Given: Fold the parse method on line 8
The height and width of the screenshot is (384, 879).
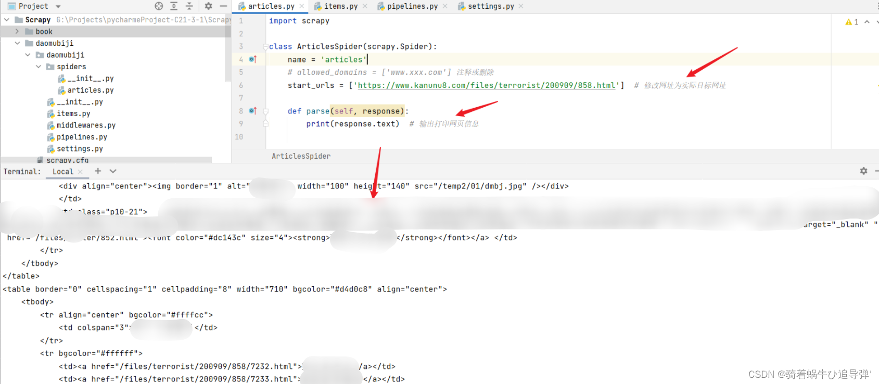Looking at the screenshot, I should (x=265, y=111).
